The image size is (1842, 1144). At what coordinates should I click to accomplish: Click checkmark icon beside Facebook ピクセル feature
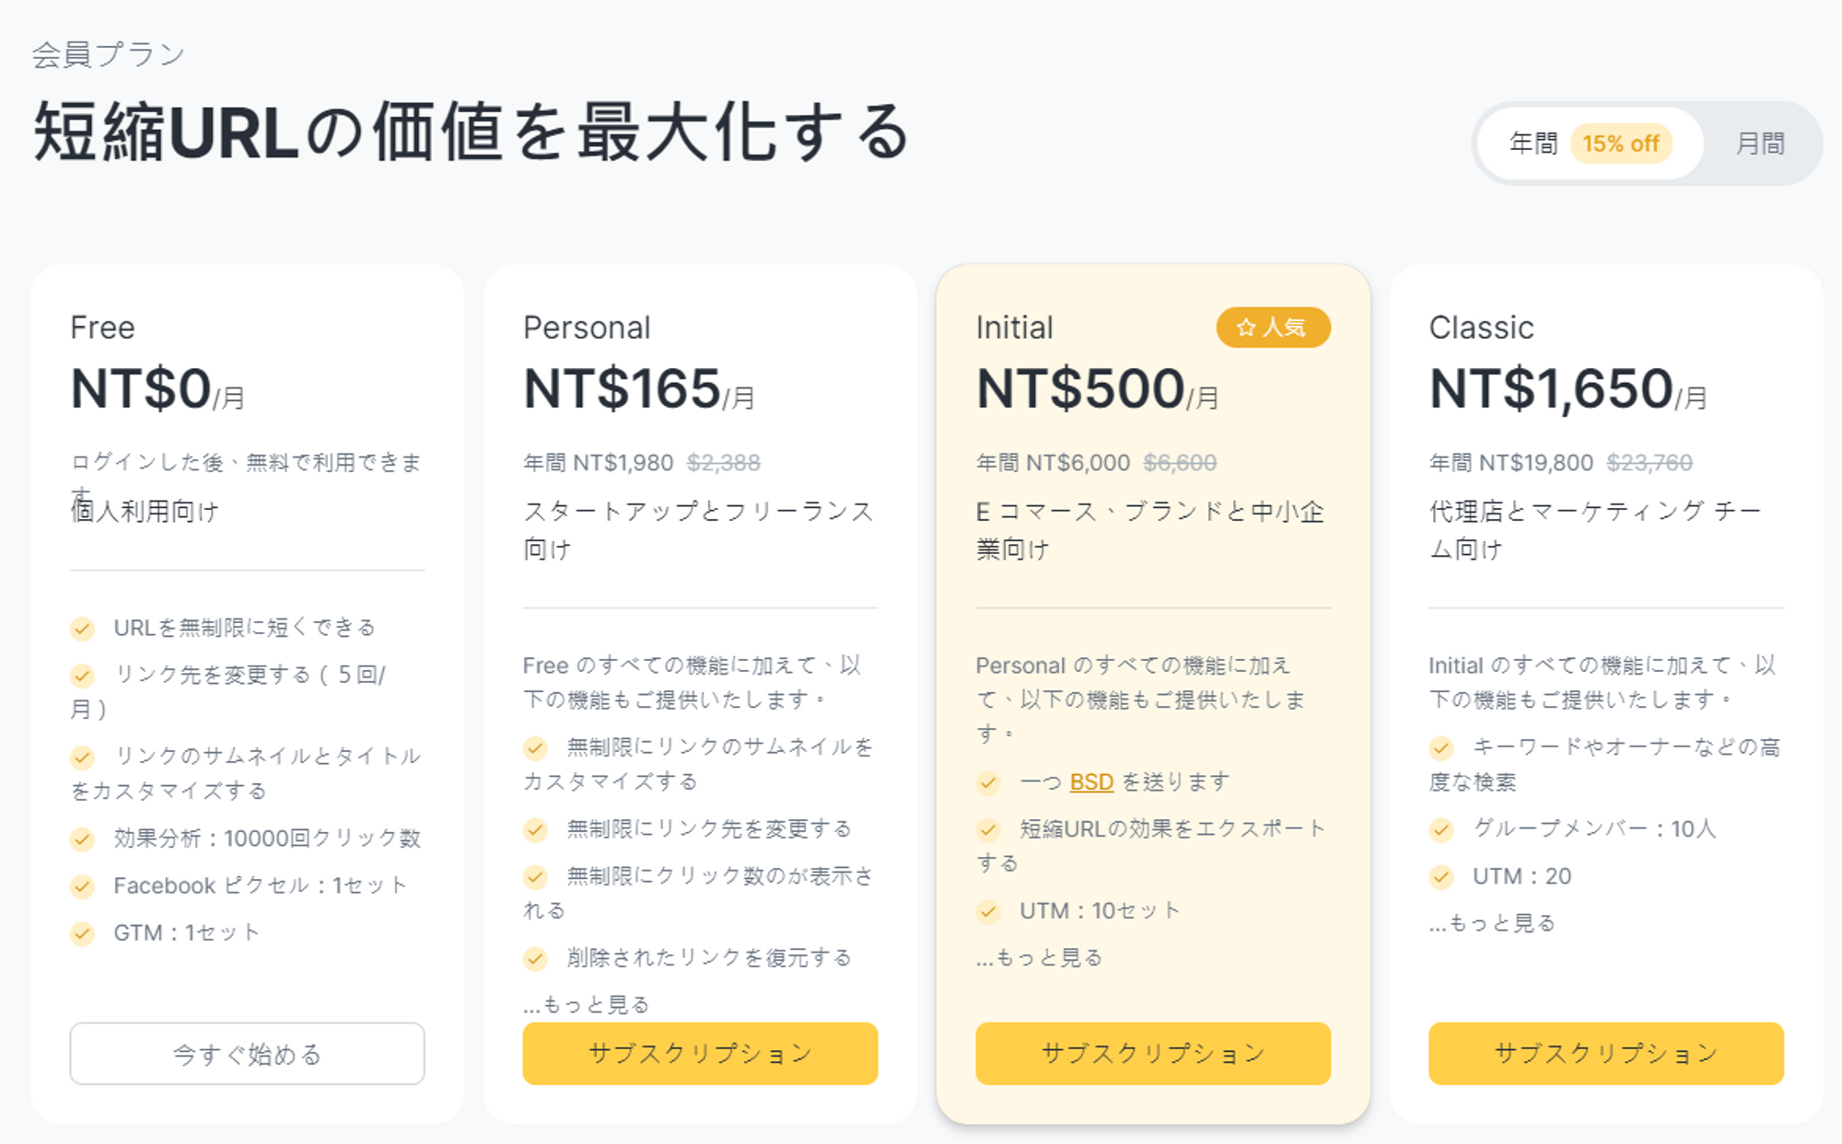(x=82, y=886)
